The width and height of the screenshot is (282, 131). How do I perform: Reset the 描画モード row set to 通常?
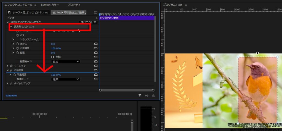(x=96, y=79)
